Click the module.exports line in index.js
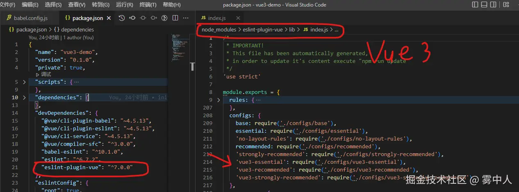This screenshot has width=519, height=192. pos(251,92)
